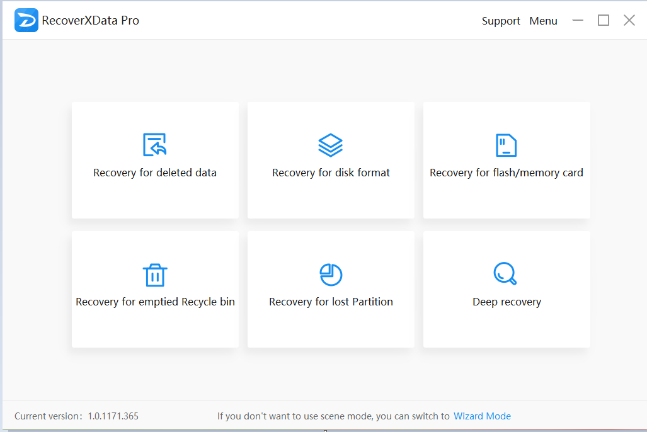This screenshot has height=432, width=647.
Task: Switch to Wizard Mode
Action: 482,416
